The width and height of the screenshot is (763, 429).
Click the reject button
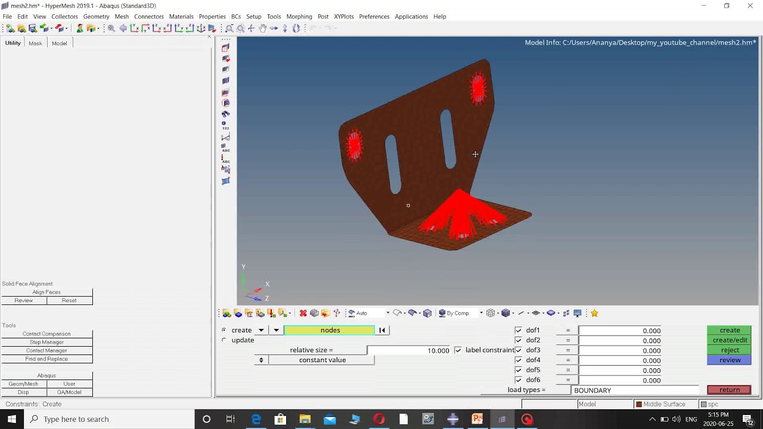(729, 350)
